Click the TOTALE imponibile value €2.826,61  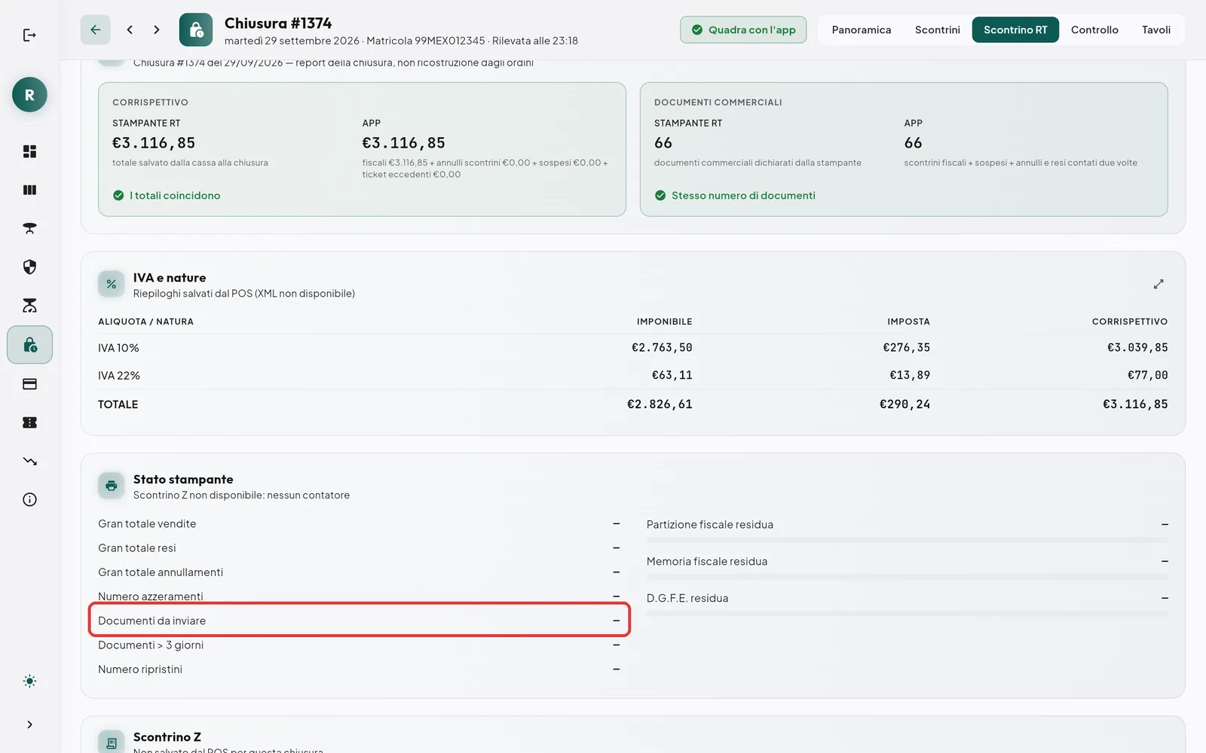click(x=660, y=404)
